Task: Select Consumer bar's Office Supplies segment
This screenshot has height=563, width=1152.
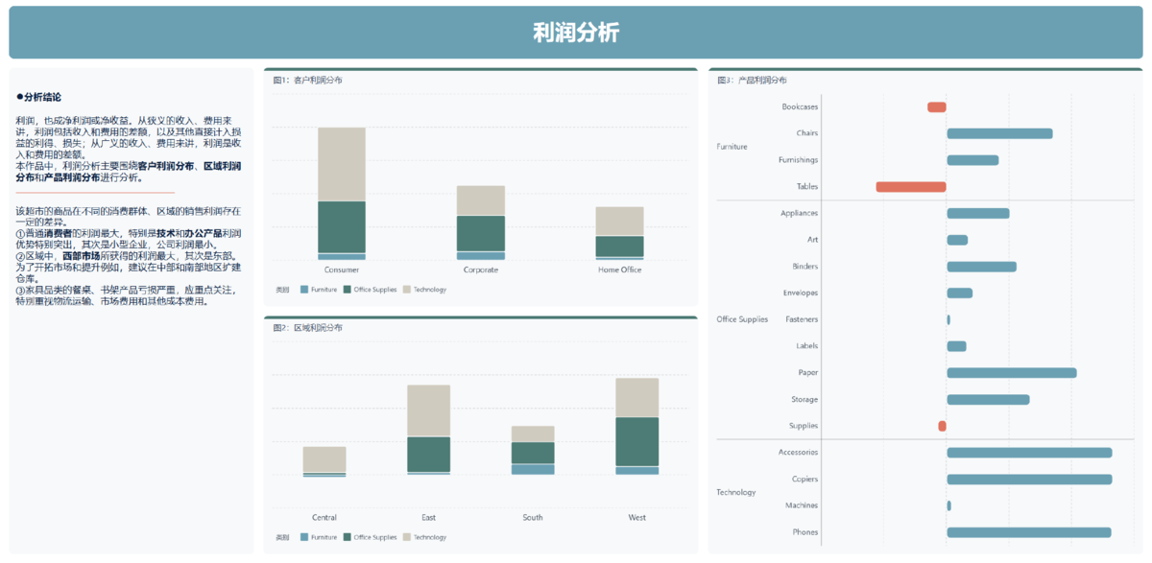Action: tap(342, 227)
